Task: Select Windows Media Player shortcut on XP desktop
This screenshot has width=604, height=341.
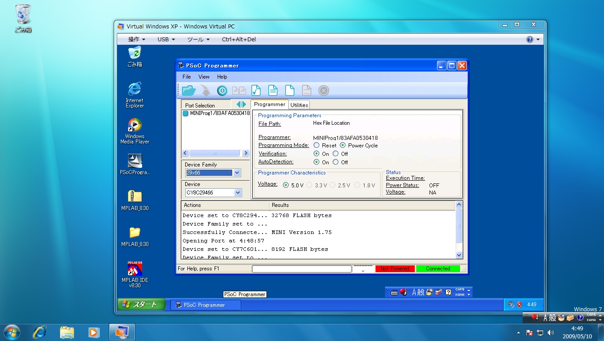Action: pos(135,131)
